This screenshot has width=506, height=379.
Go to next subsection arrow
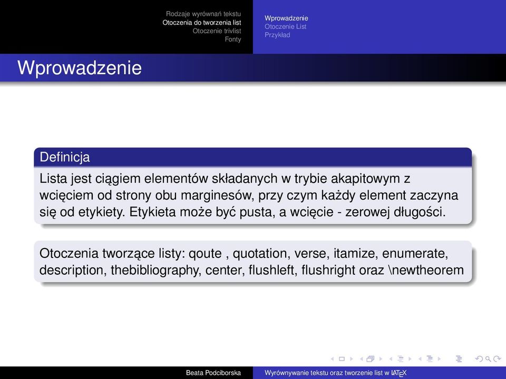pos(410,359)
